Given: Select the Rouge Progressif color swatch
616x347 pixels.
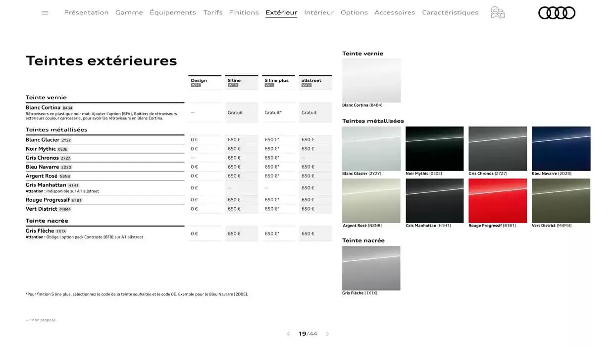Looking at the screenshot, I should [x=498, y=201].
